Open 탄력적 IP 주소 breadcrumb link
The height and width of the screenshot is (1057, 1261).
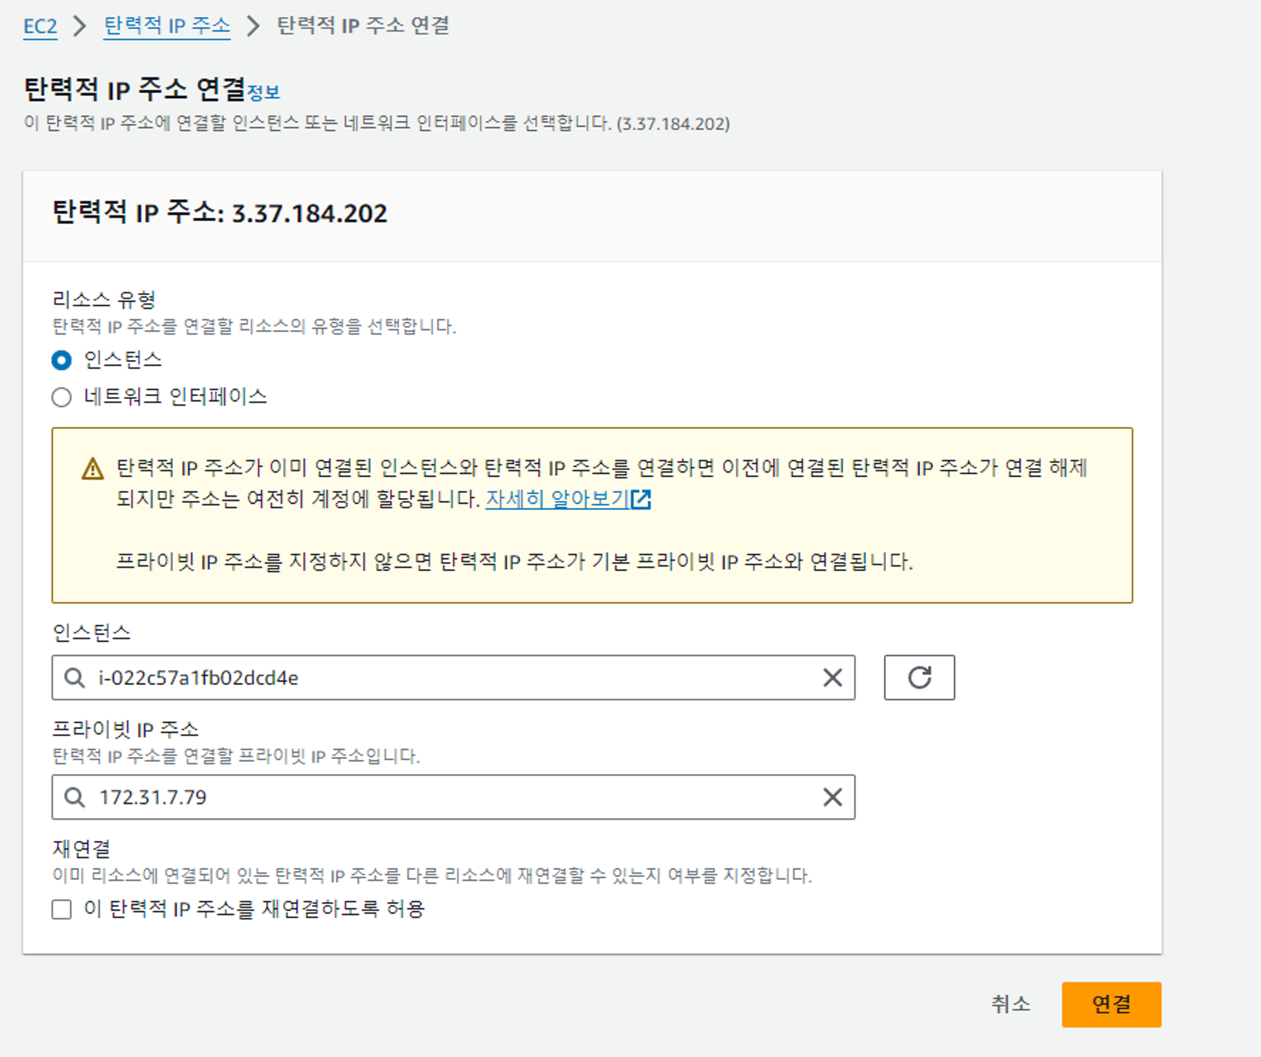coord(166,26)
